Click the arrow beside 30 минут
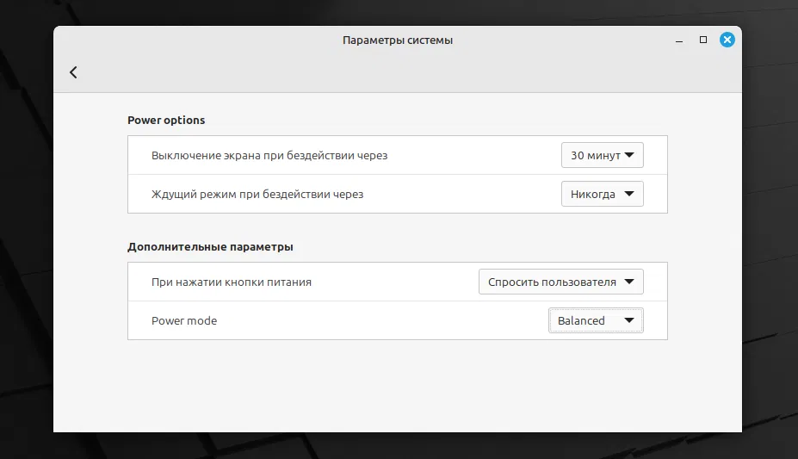The height and width of the screenshot is (459, 798). pos(628,155)
